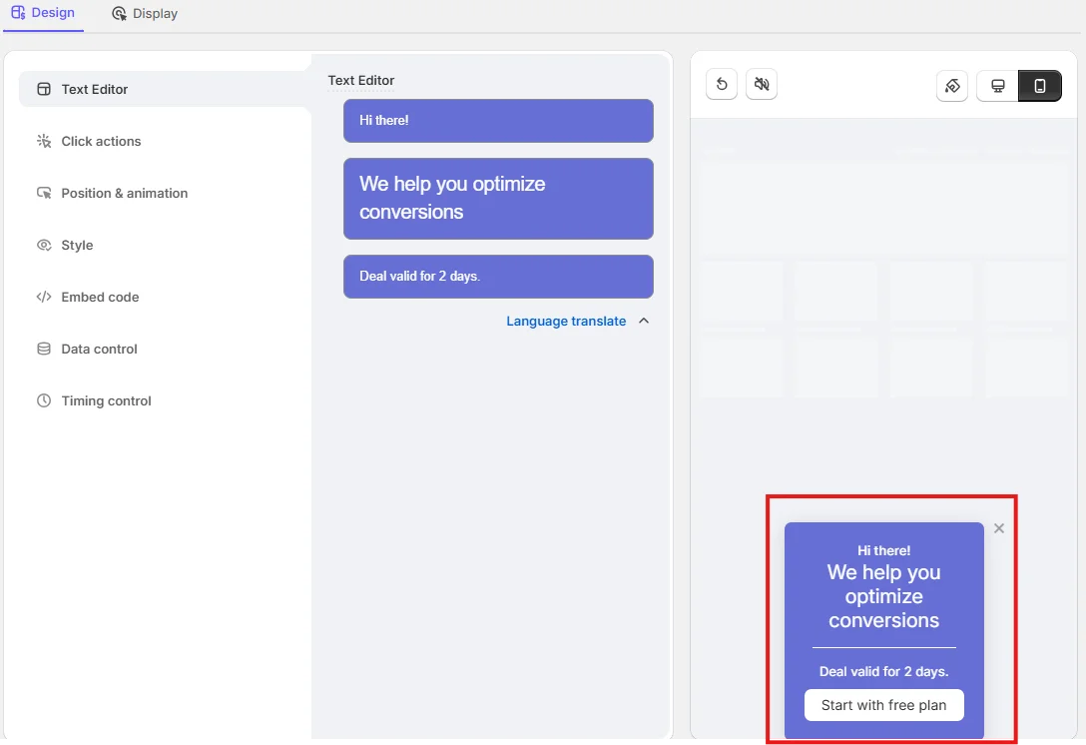
Task: Open the Timing control section
Action: click(x=106, y=400)
